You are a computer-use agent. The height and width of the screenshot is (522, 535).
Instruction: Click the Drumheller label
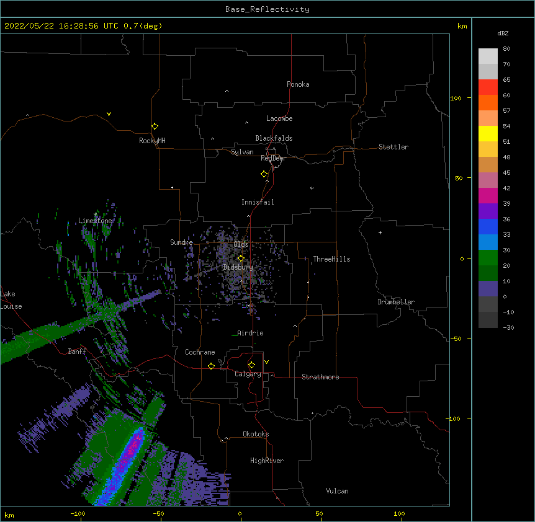click(x=396, y=302)
